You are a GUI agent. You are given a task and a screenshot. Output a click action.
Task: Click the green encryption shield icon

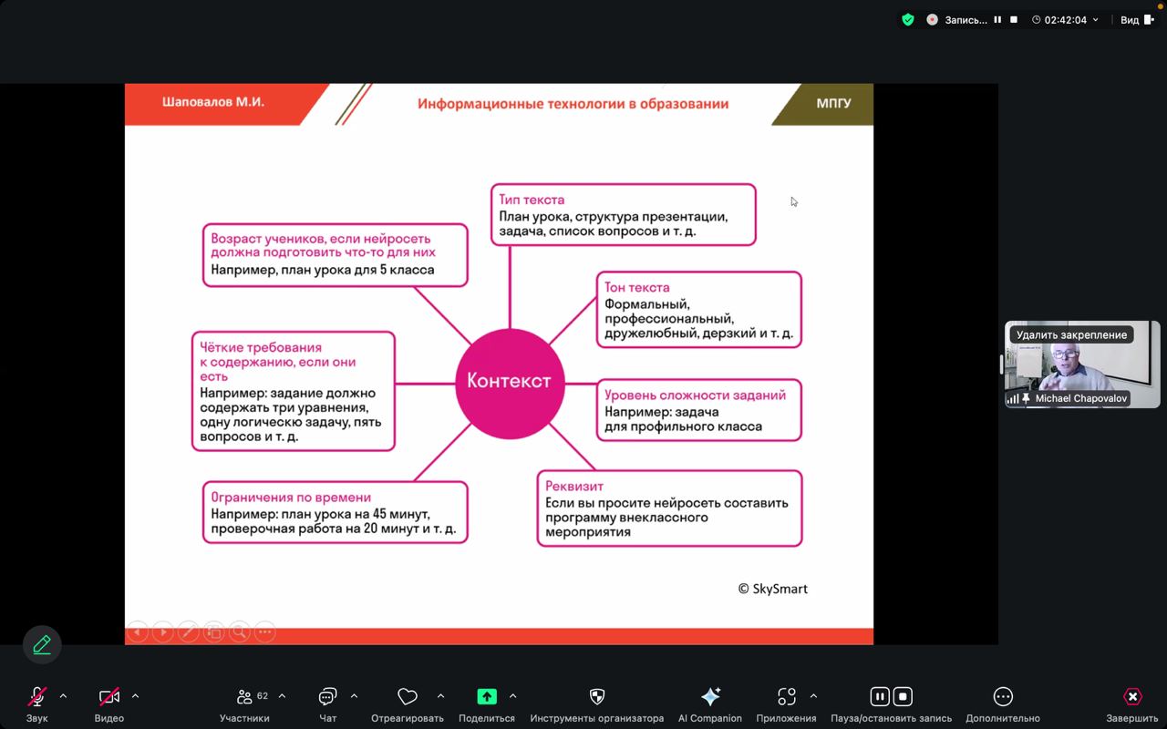(x=908, y=19)
